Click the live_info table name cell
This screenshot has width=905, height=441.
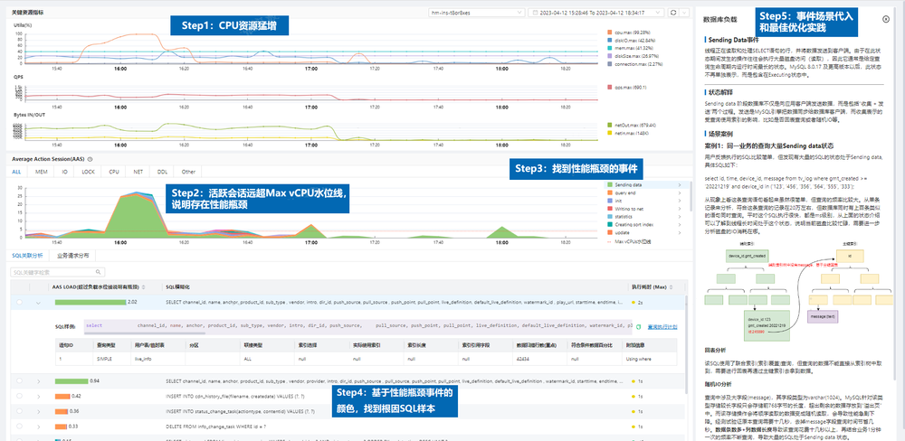coord(143,359)
